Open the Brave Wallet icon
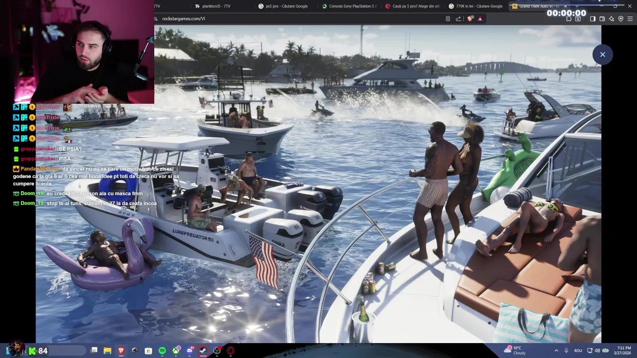This screenshot has width=637, height=358. pyautogui.click(x=602, y=19)
